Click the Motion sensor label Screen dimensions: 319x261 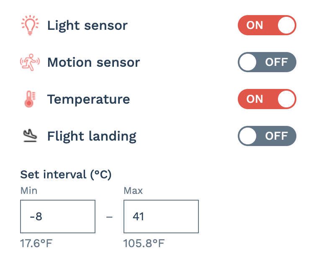94,62
